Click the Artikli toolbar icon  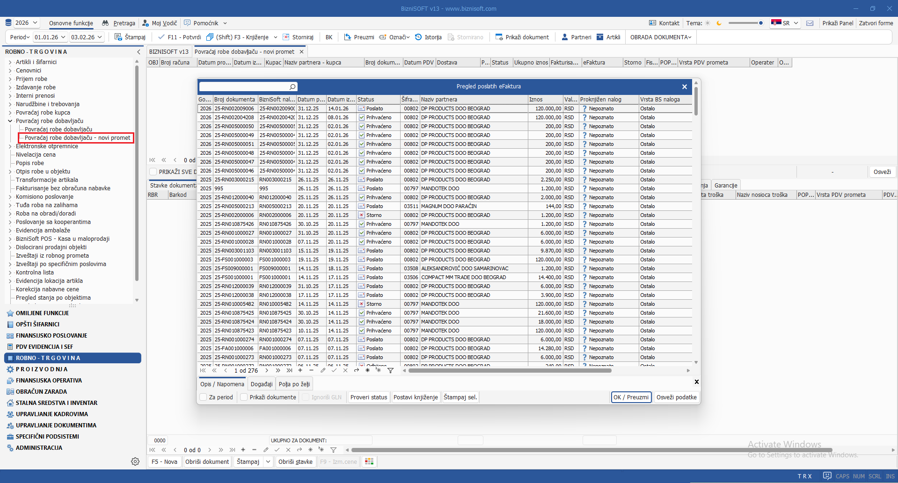(600, 37)
